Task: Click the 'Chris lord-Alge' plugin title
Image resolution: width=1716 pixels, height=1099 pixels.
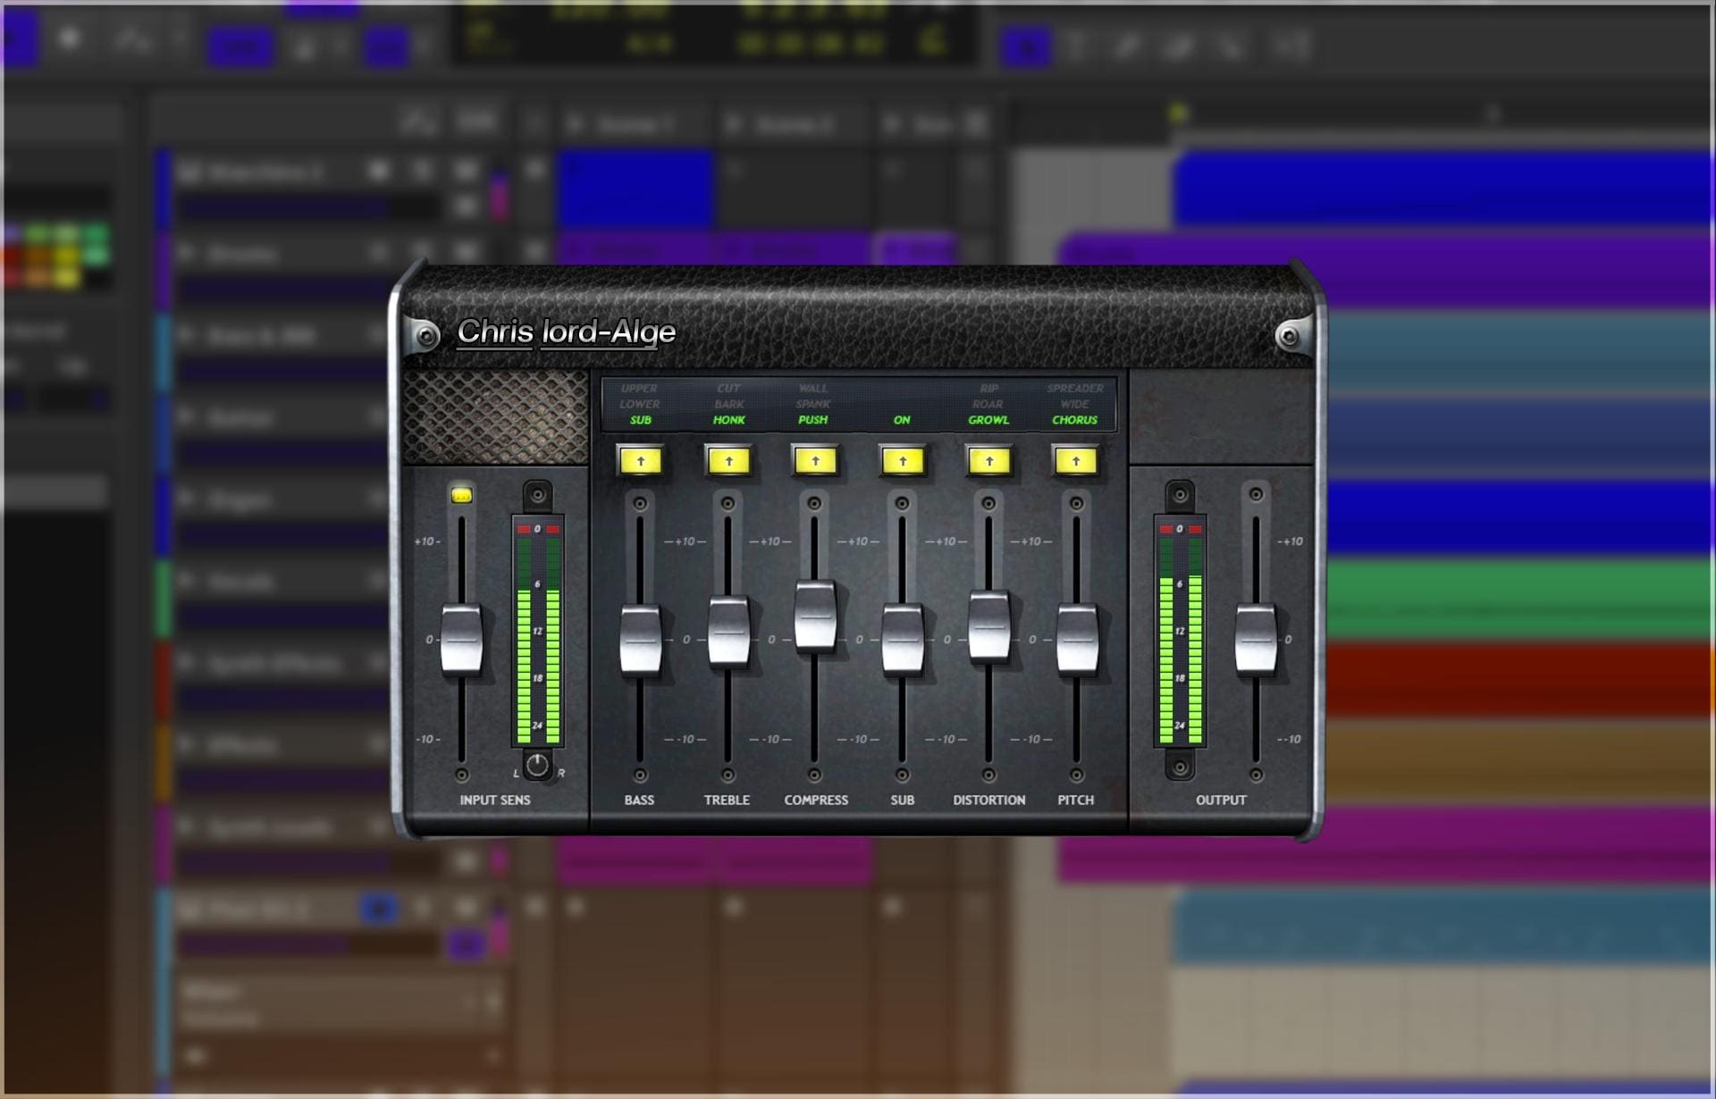Action: point(567,331)
